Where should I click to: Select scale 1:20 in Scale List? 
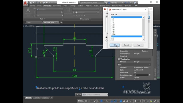(127, 28)
